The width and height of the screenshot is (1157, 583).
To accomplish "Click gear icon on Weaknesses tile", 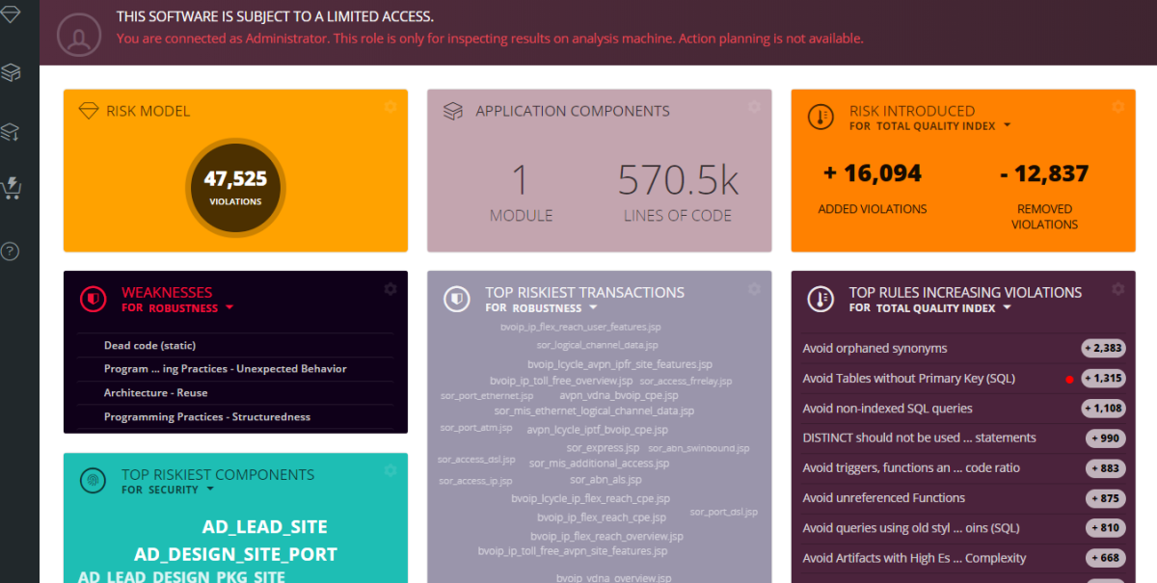I will point(390,288).
